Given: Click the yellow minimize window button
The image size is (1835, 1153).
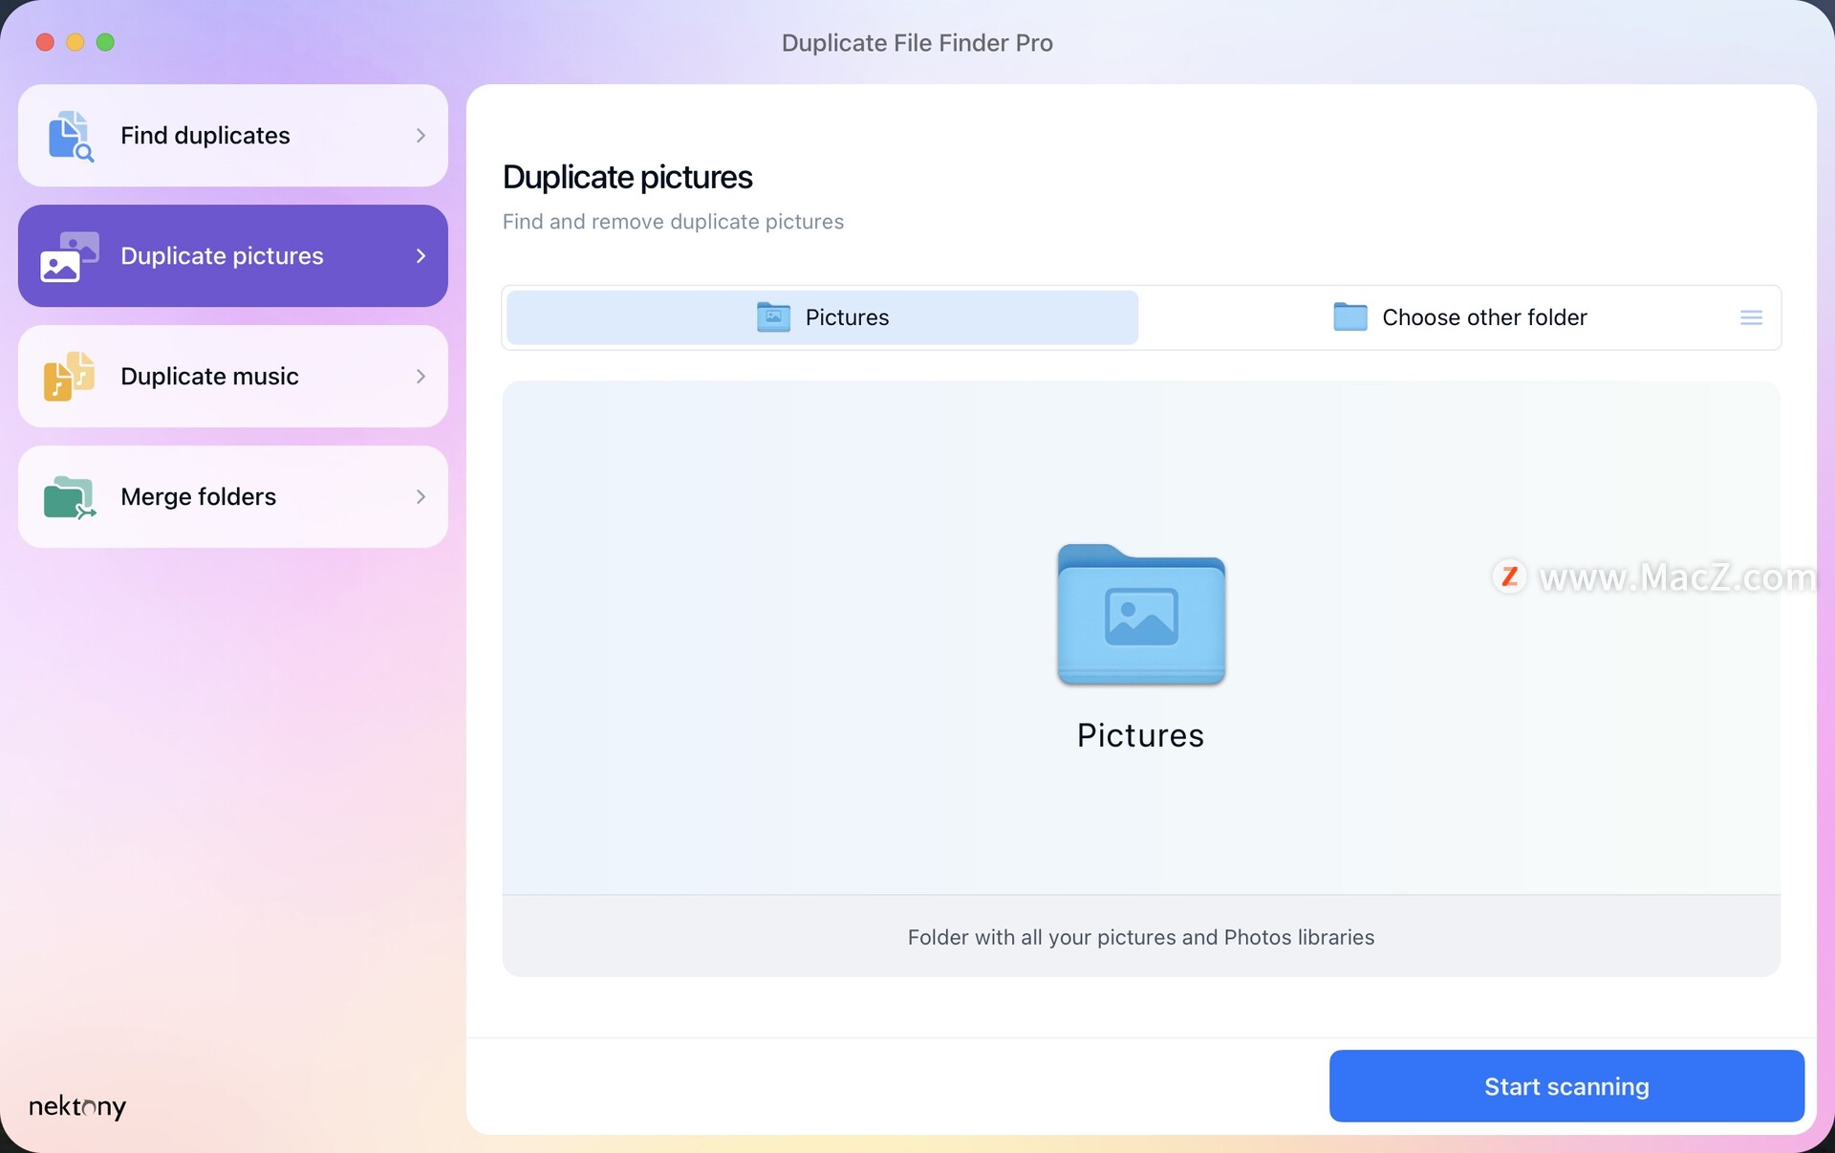Looking at the screenshot, I should click(76, 42).
